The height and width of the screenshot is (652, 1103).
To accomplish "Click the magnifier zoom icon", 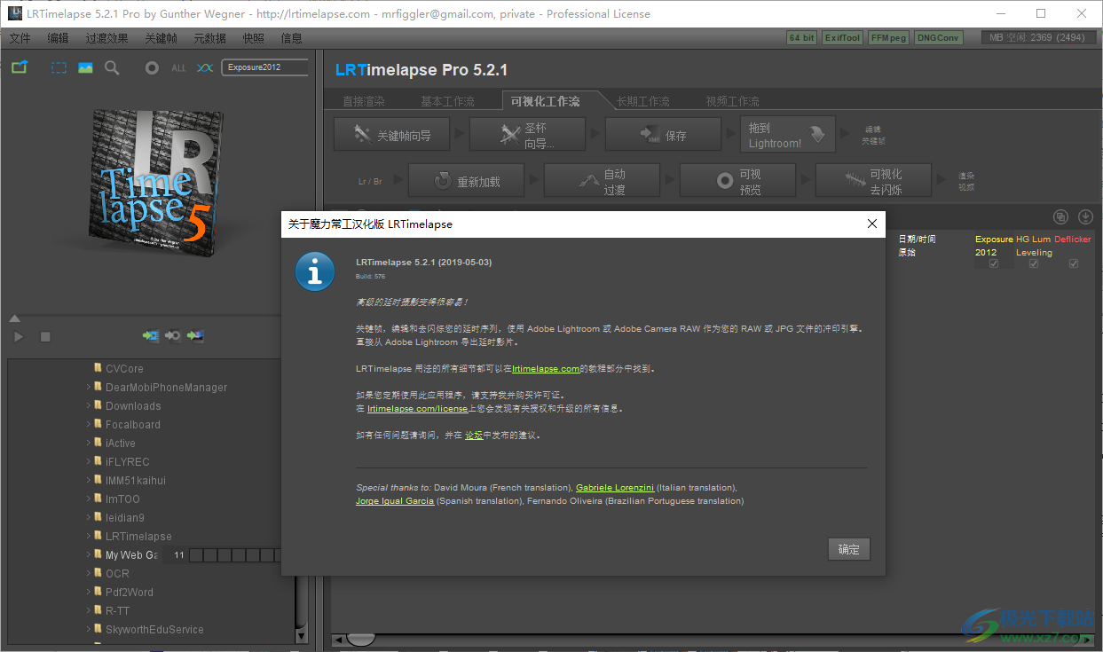I will (x=112, y=67).
